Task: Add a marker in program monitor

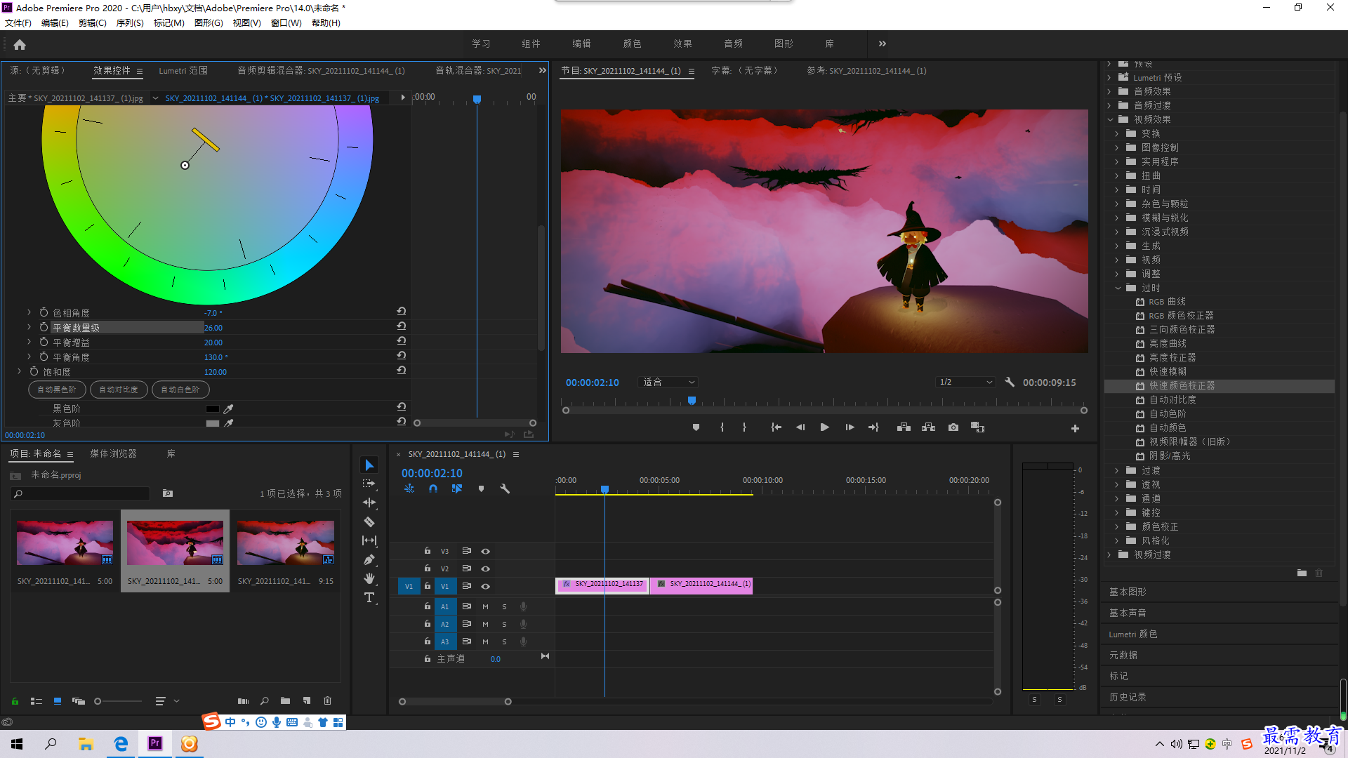Action: point(696,427)
